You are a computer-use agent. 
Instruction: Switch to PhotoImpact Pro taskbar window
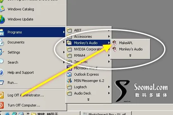pyautogui.click(x=107, y=113)
